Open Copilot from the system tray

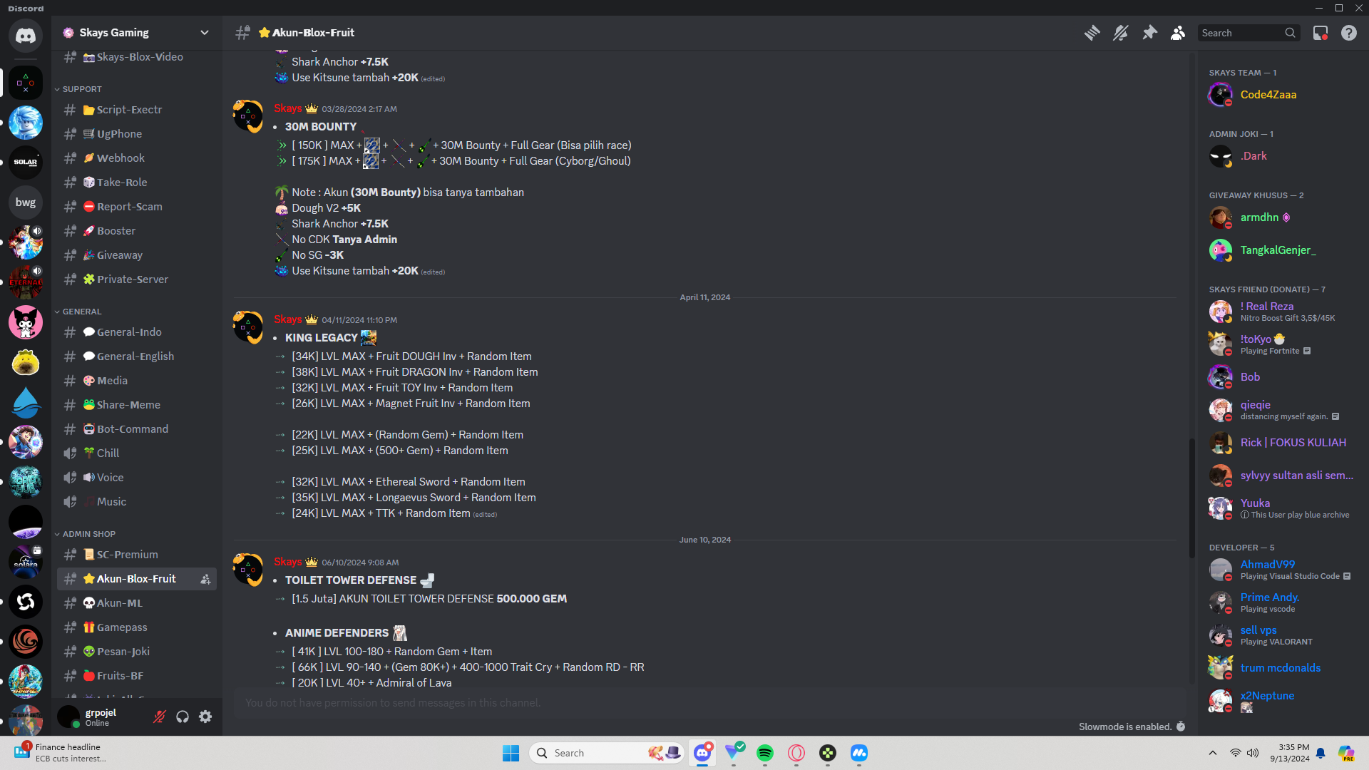[1346, 753]
